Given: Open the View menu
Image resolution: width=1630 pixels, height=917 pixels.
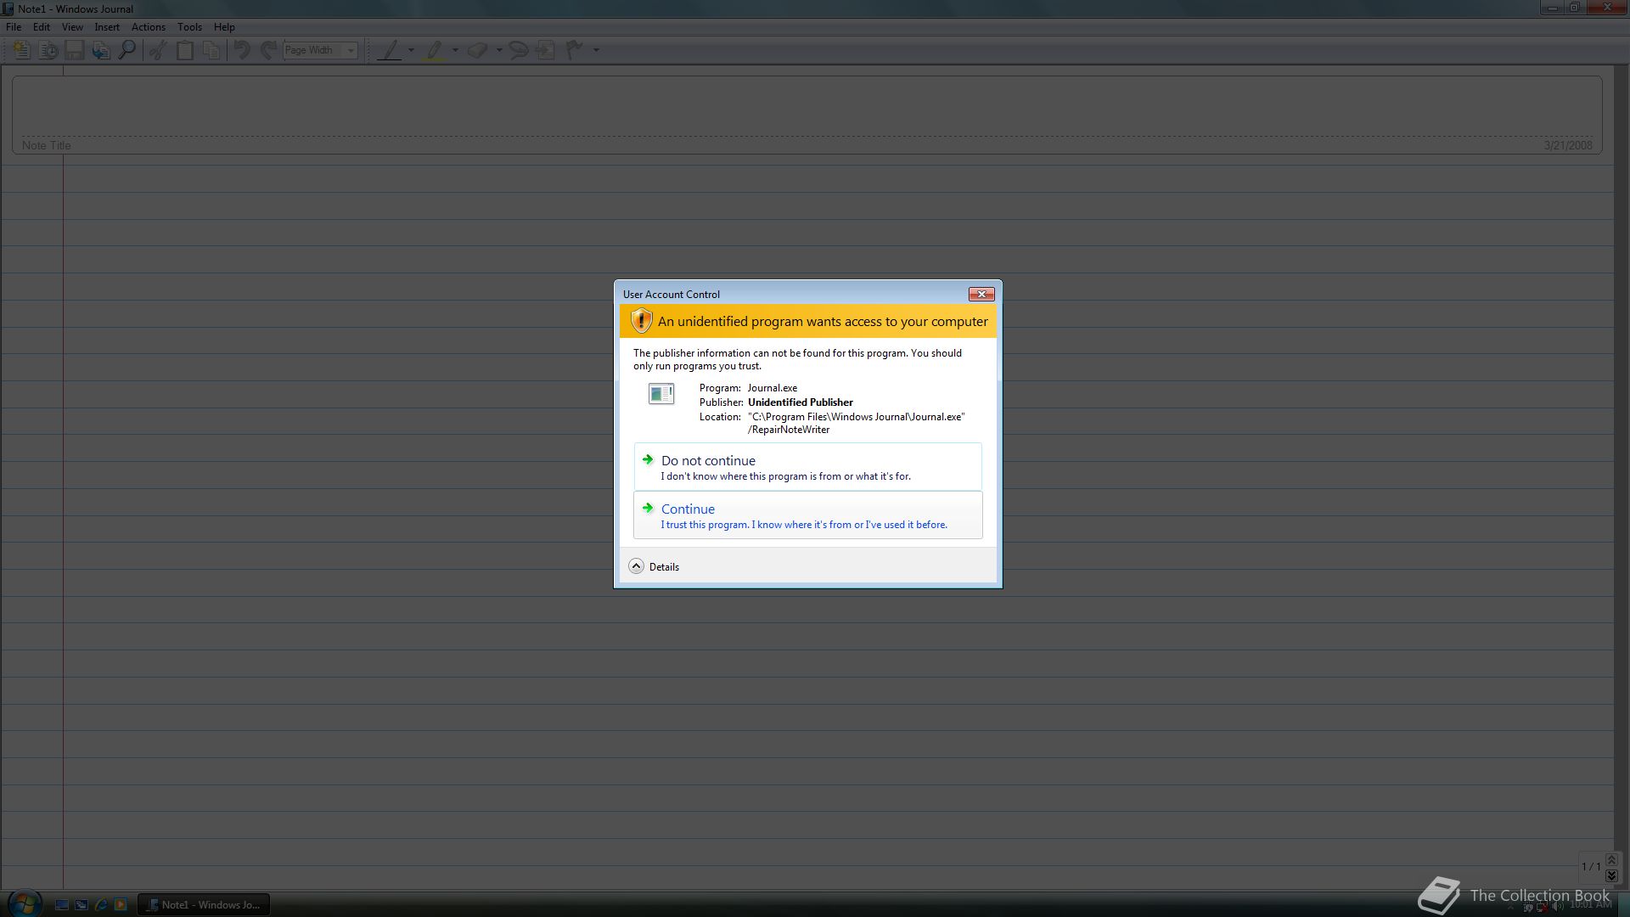Looking at the screenshot, I should tap(72, 27).
